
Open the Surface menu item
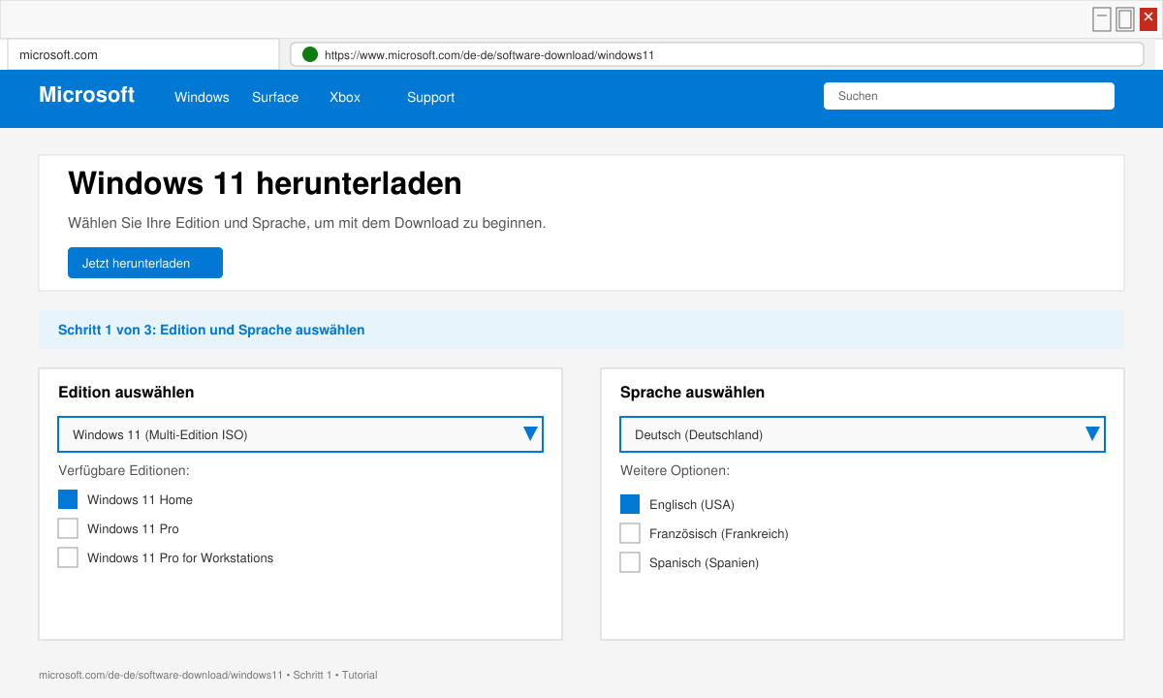[x=275, y=97]
